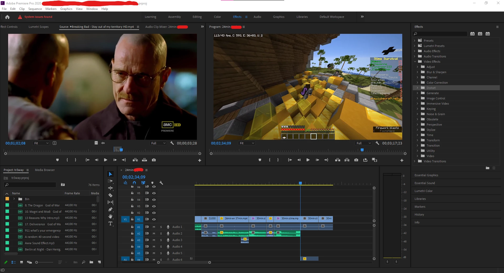Viewport: 504px width, 273px height.
Task: Create new bin in Project panel
Action: (x=91, y=262)
